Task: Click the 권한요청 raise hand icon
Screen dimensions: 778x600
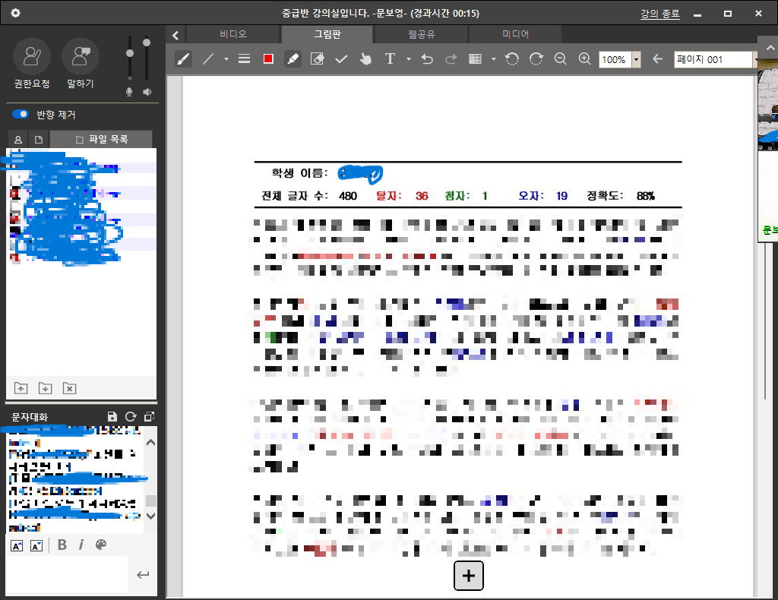Action: pyautogui.click(x=32, y=56)
